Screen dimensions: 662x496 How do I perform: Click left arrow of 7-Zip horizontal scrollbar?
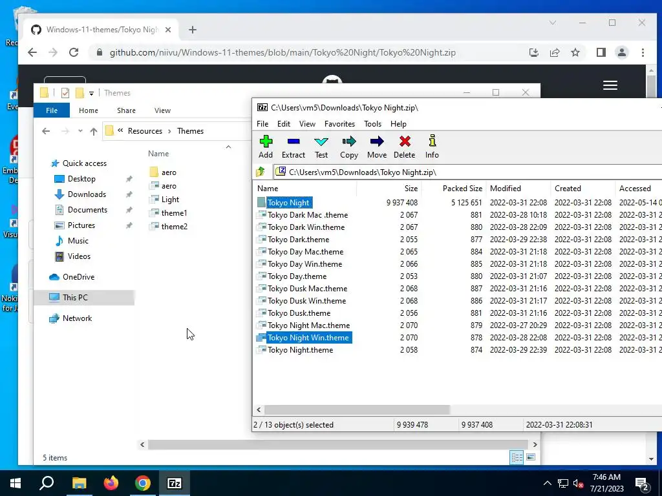coord(259,409)
